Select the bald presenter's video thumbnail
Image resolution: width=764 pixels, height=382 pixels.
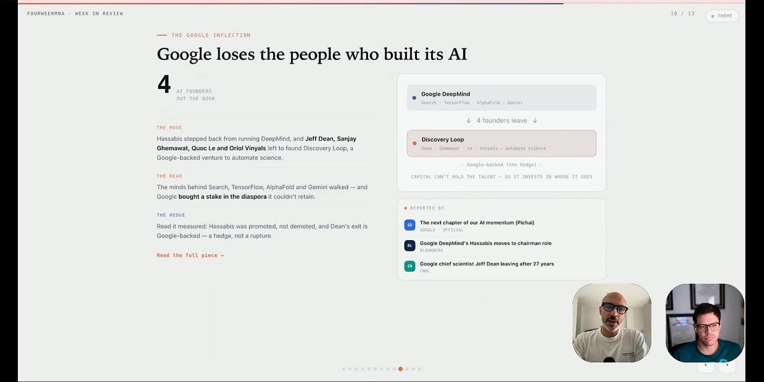pos(612,323)
